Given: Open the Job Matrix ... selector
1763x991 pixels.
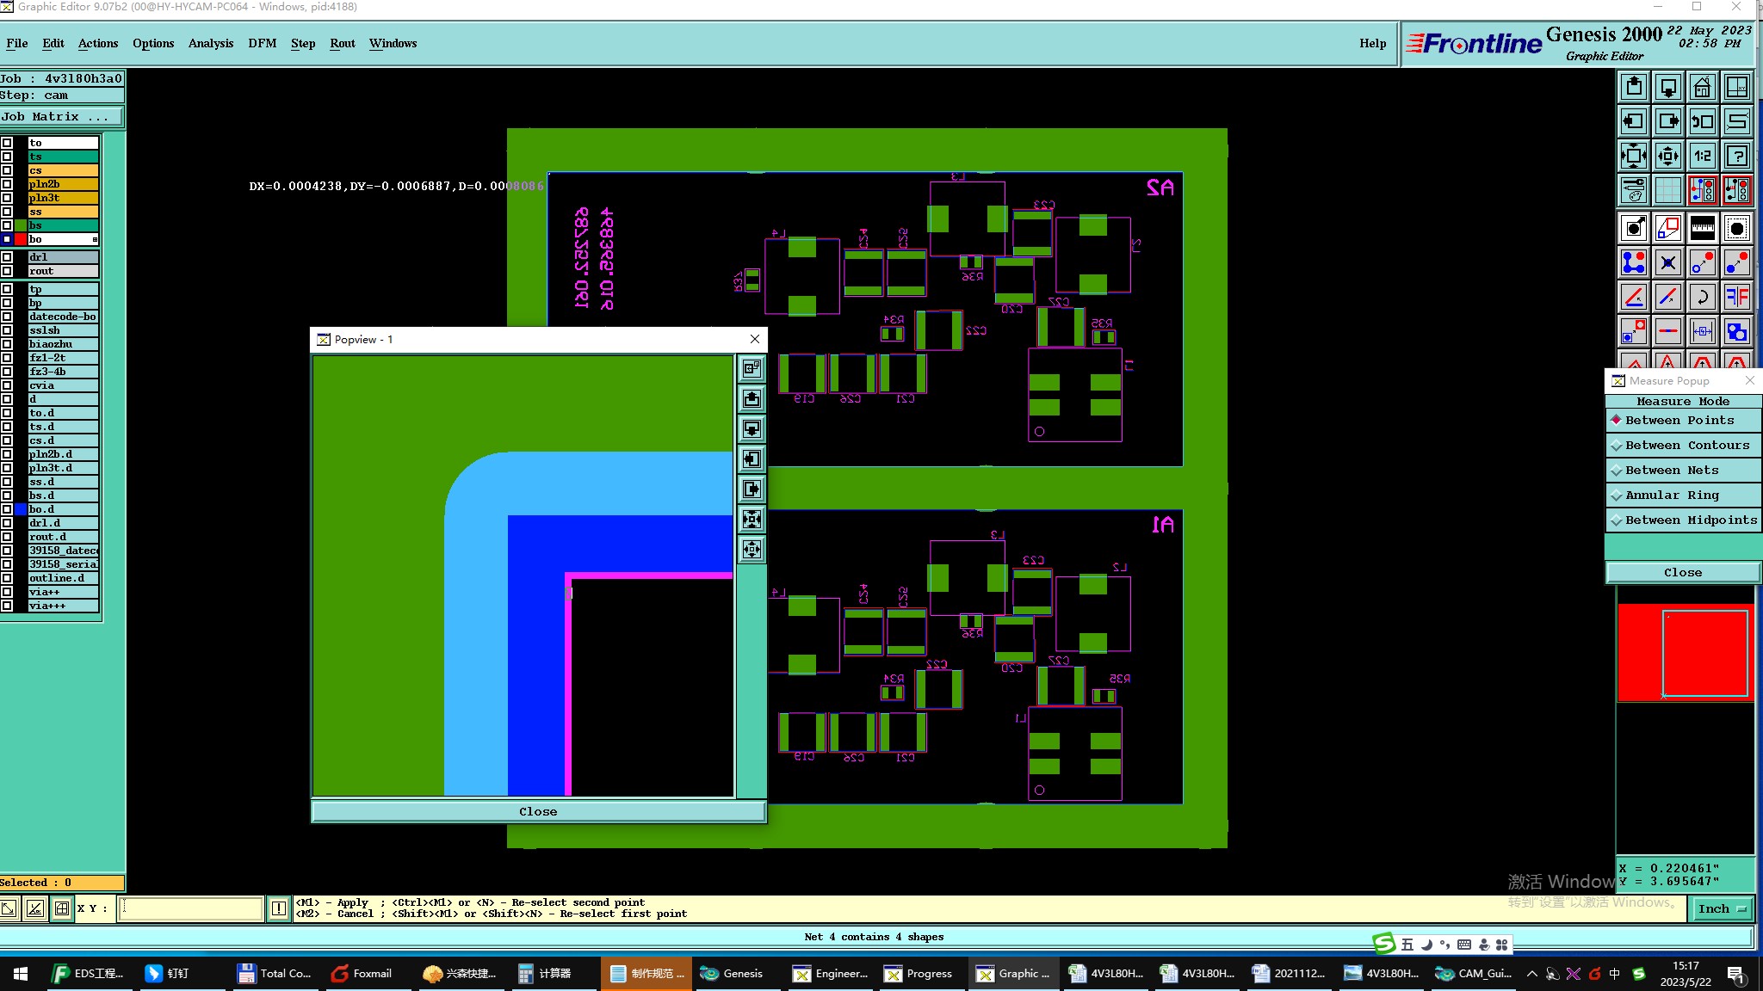Looking at the screenshot, I should tap(61, 117).
